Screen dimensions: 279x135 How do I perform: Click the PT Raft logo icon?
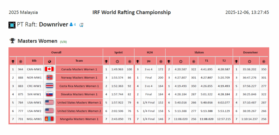12,25
